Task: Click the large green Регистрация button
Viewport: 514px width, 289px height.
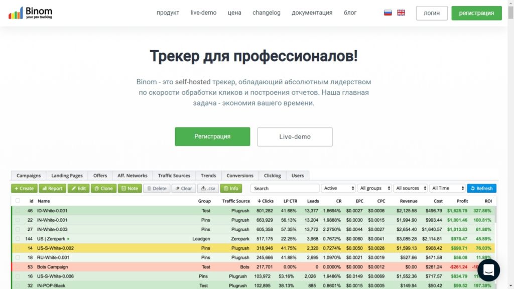Action: [212, 136]
